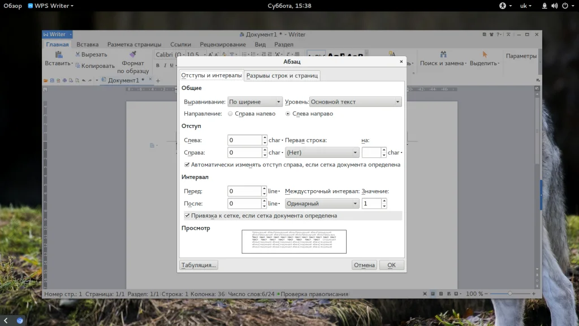Click the Слева indent input field
The height and width of the screenshot is (326, 579).
pos(244,140)
